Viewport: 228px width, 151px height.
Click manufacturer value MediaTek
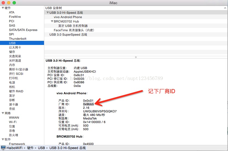coord(90,118)
